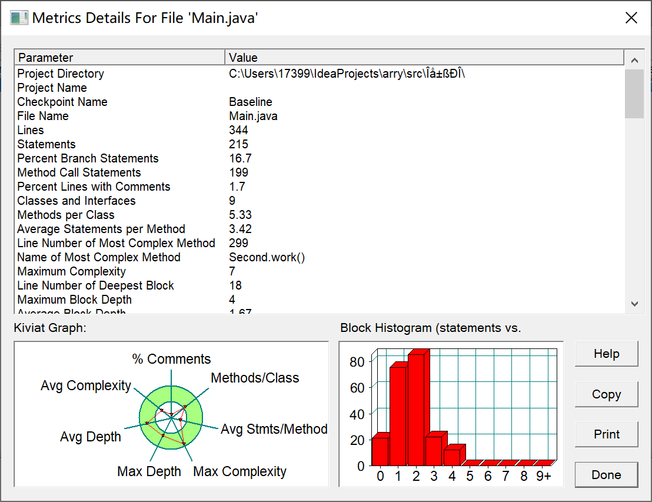Select the Project Directory row
Viewport: 652px width, 502px height.
tap(320, 74)
